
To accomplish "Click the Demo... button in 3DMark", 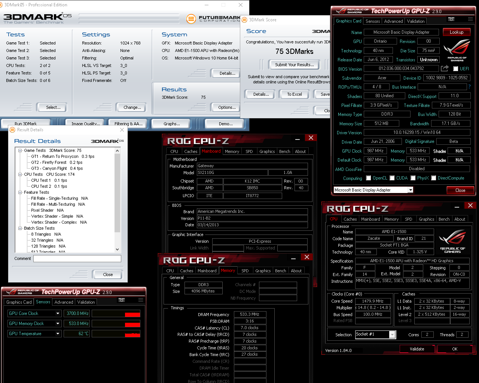I will 226,123.
